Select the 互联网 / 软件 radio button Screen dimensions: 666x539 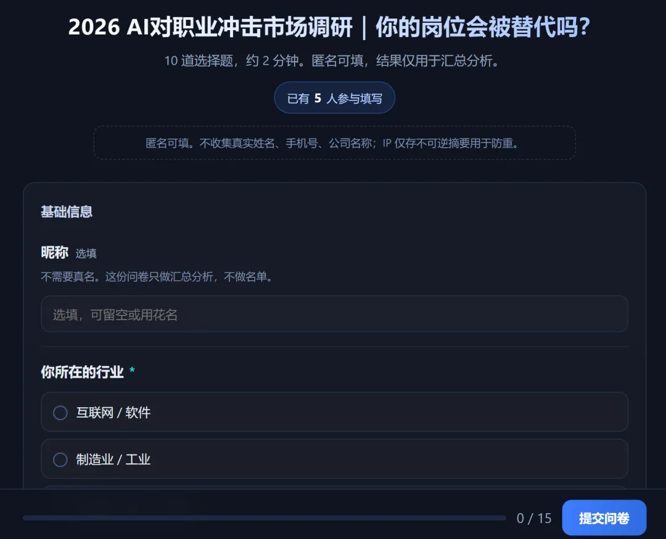[60, 413]
